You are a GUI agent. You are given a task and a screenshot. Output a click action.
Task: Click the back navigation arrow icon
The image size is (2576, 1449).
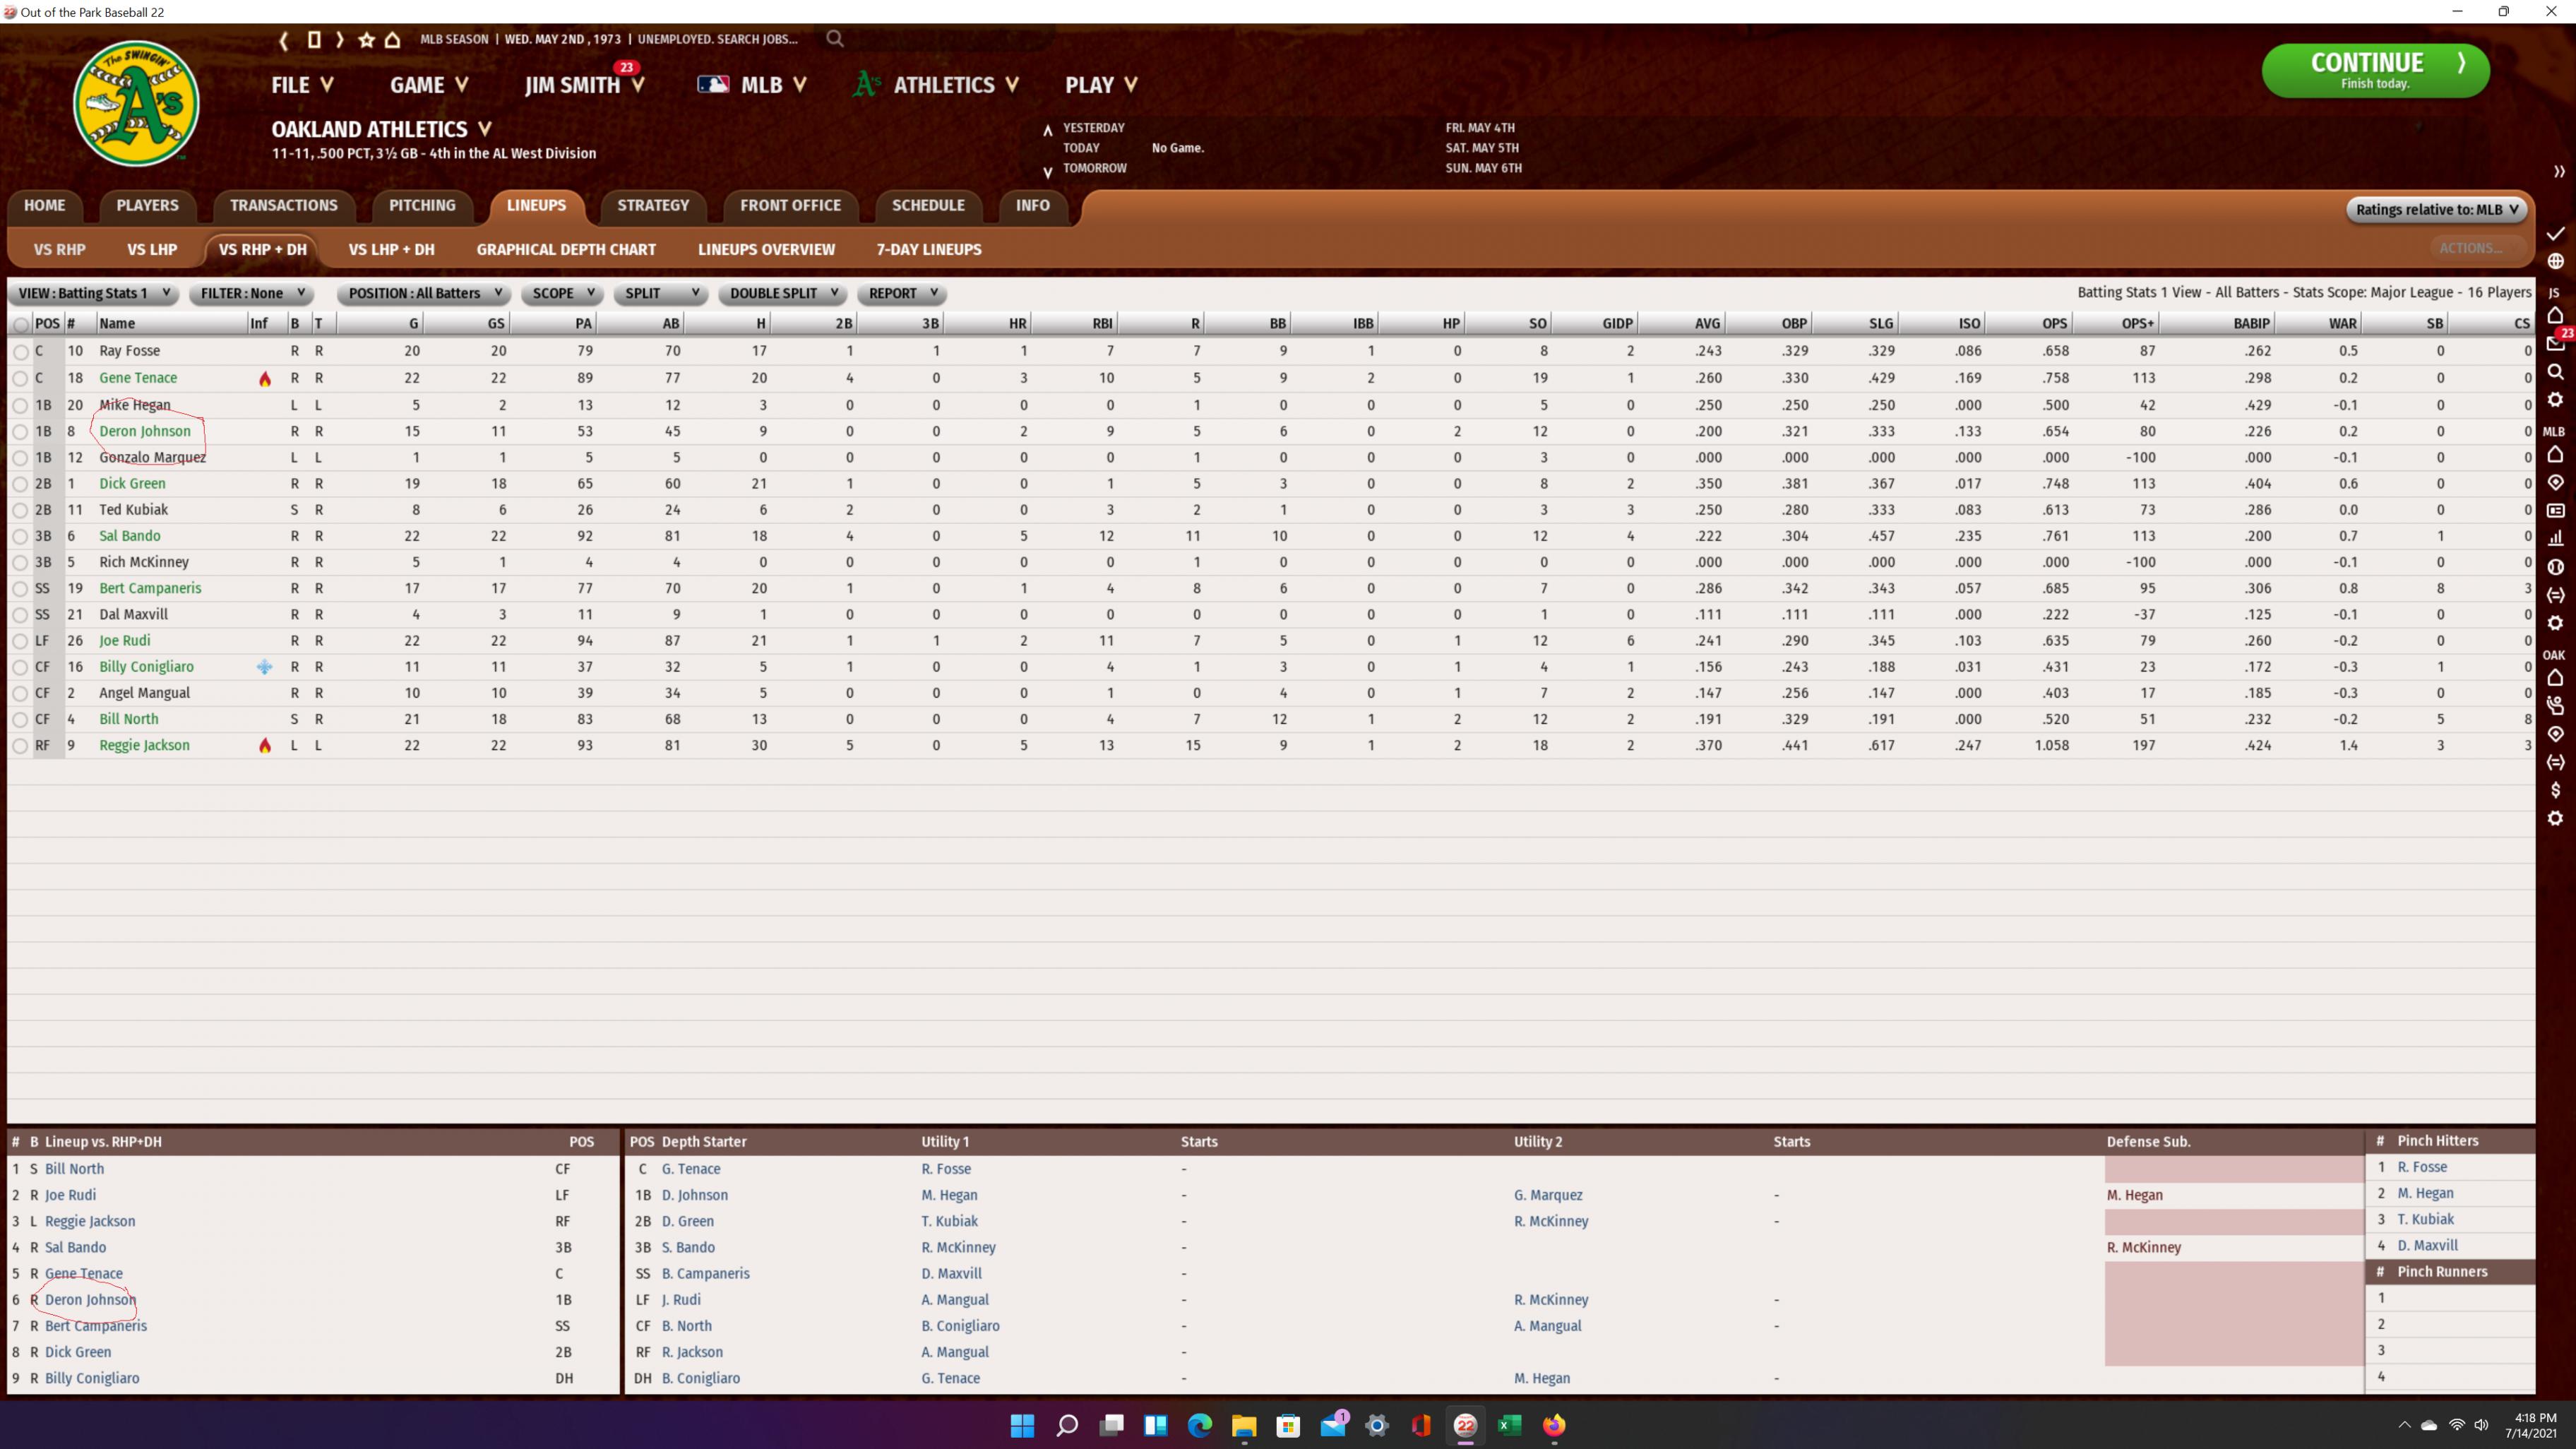(x=284, y=39)
